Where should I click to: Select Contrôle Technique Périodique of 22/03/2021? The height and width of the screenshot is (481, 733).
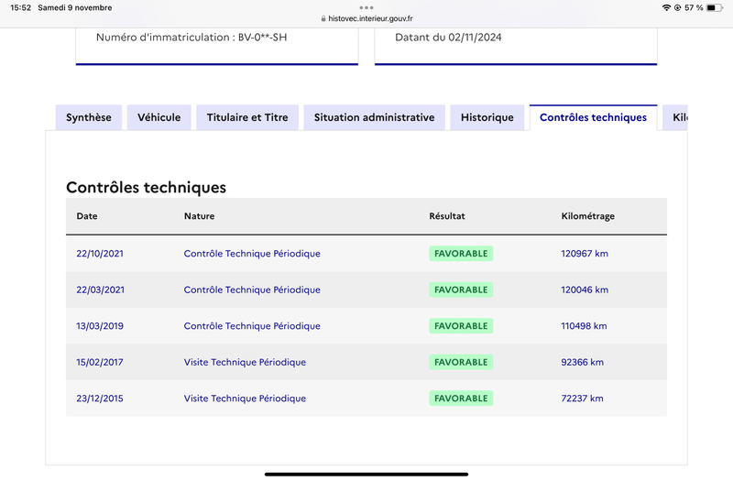tap(252, 290)
